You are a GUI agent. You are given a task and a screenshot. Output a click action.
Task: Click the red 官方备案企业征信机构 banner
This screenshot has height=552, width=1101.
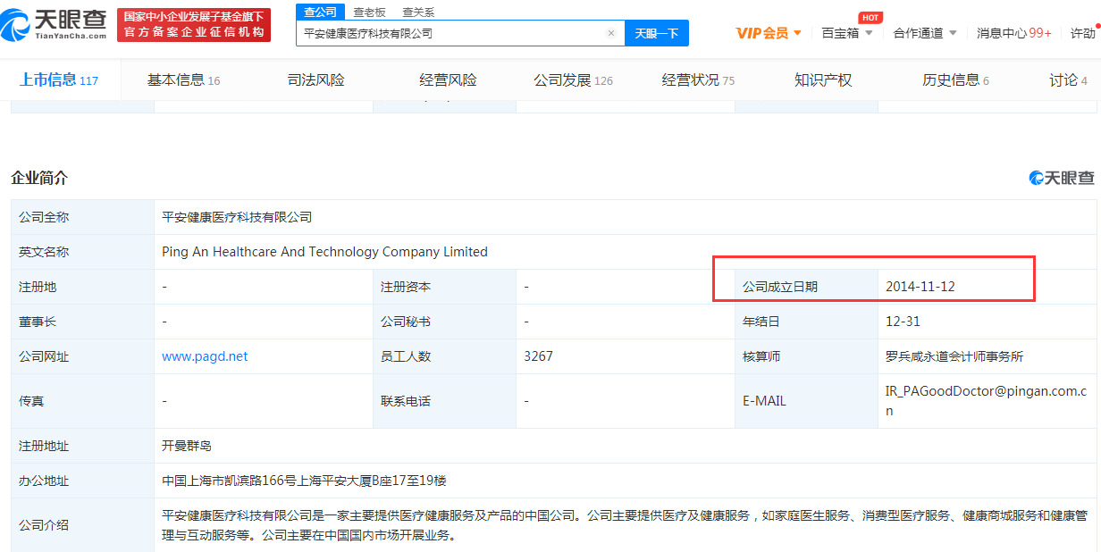point(194,25)
